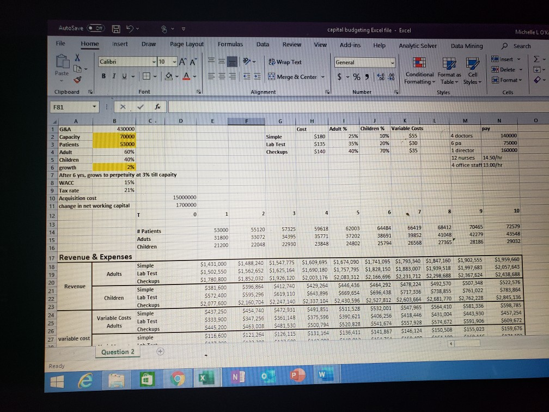Click Center alignment icon
The image size is (549, 412).
222,76
